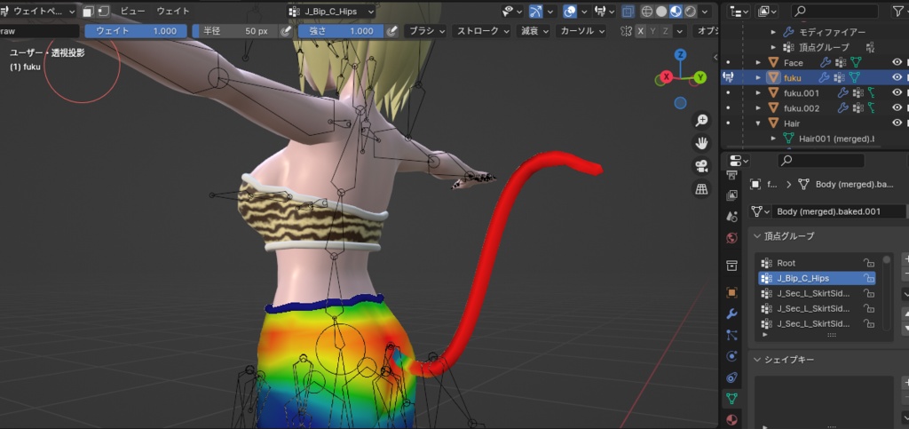Toggle lock on J_Bip_C_Hips vertex group

(868, 278)
